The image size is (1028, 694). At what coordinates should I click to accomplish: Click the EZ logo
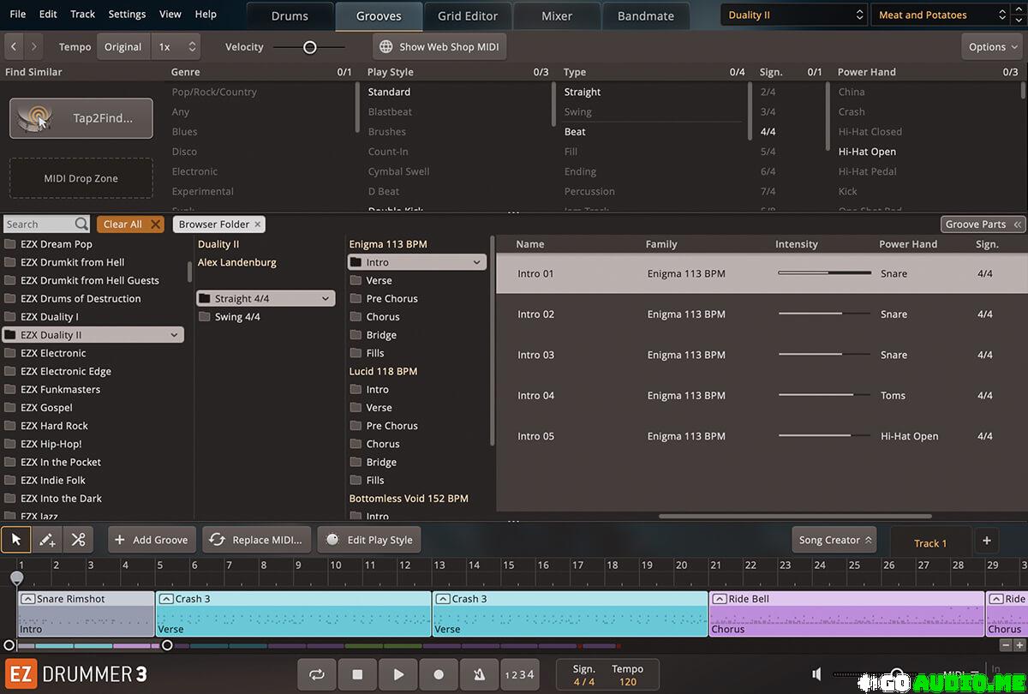point(21,674)
